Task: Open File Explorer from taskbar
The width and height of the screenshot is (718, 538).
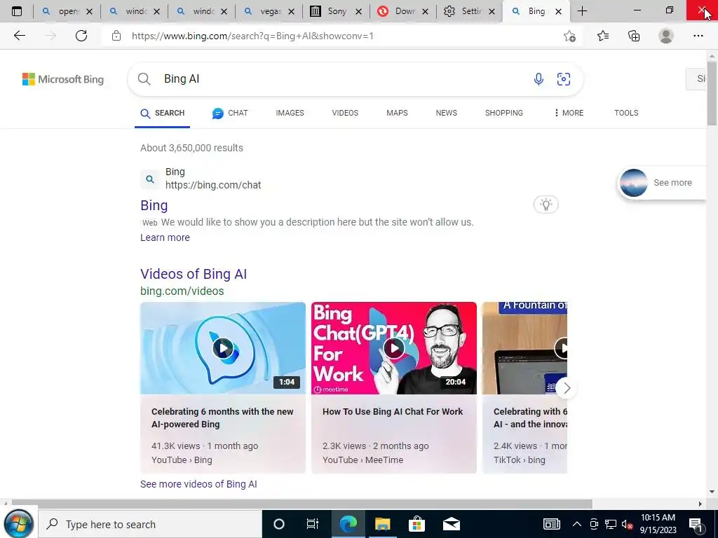Action: 382,524
